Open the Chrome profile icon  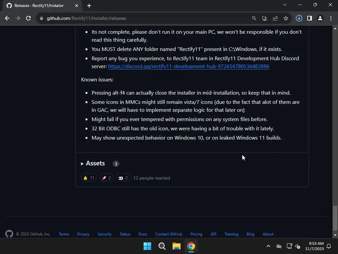coord(320,19)
